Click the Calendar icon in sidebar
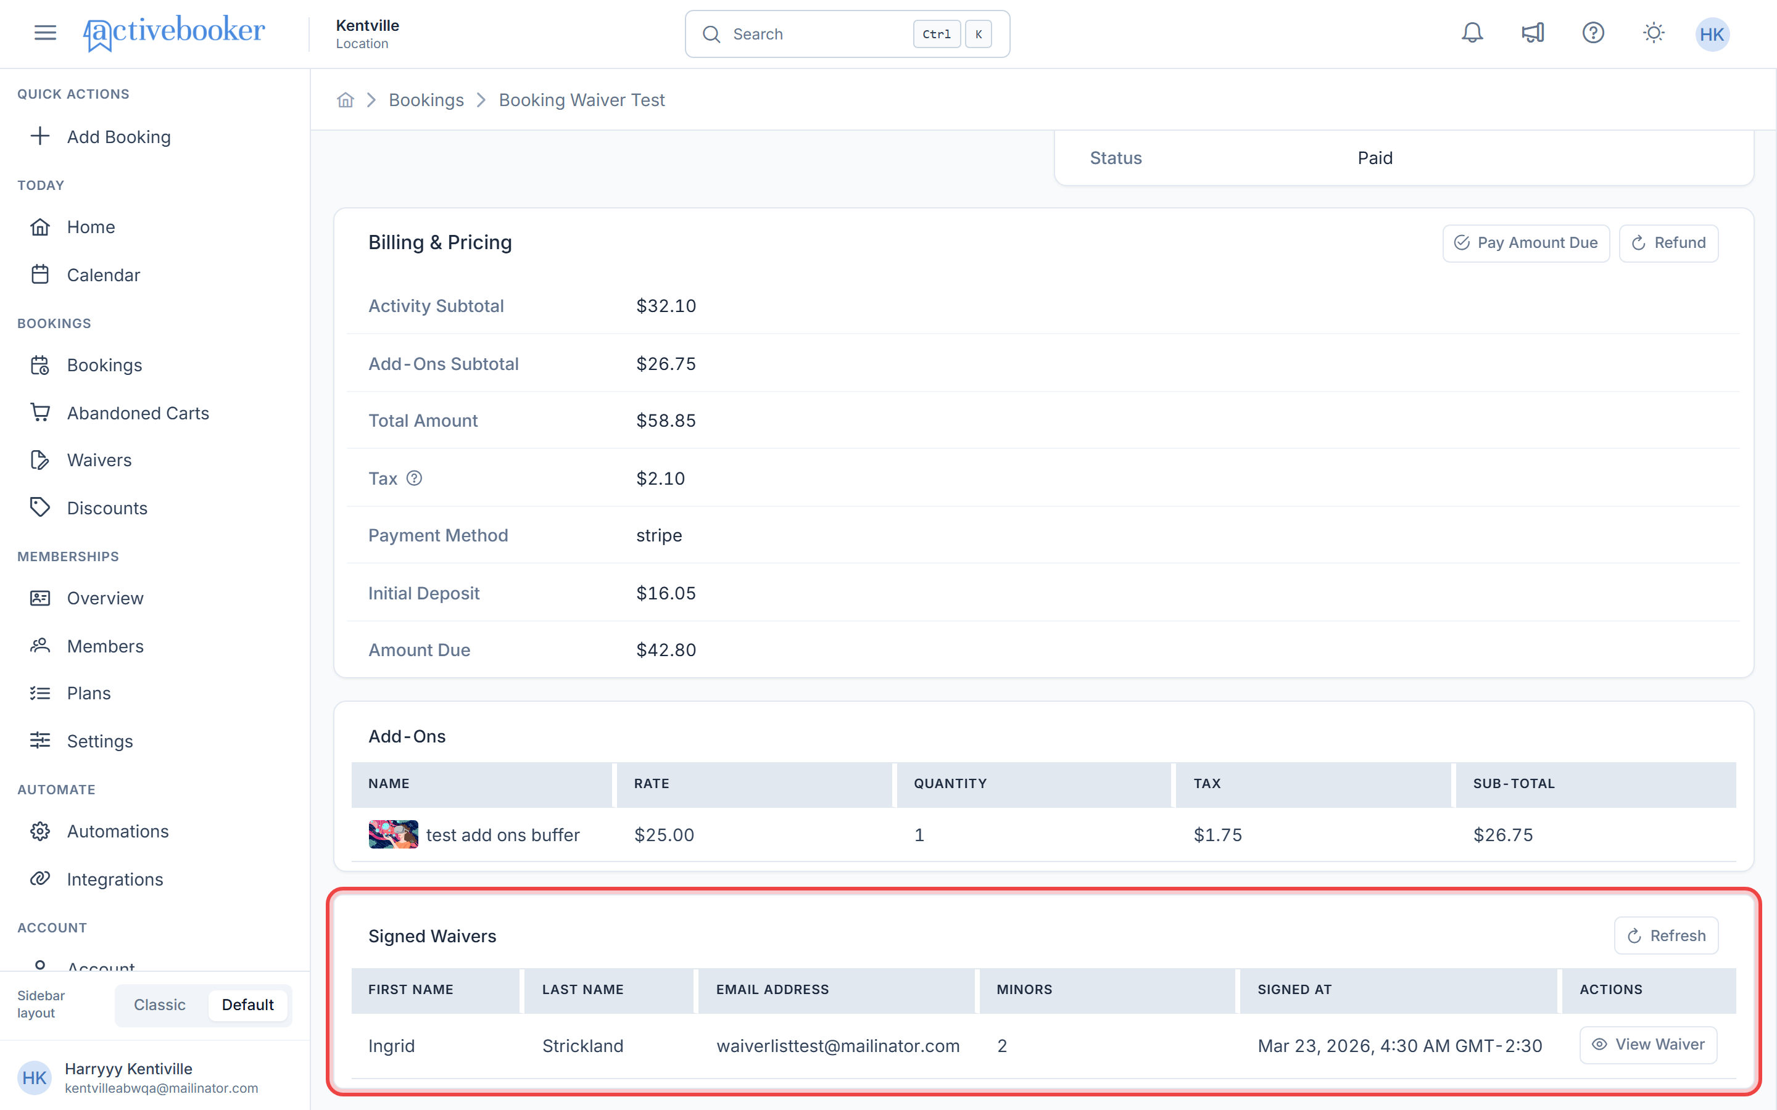 pos(40,274)
